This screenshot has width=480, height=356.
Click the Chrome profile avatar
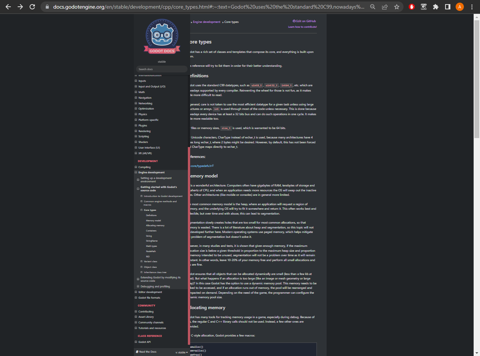tap(459, 6)
